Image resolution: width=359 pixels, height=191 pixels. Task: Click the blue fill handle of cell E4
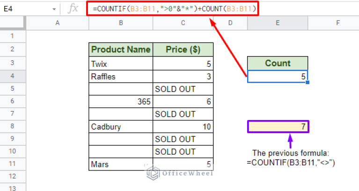(x=308, y=82)
